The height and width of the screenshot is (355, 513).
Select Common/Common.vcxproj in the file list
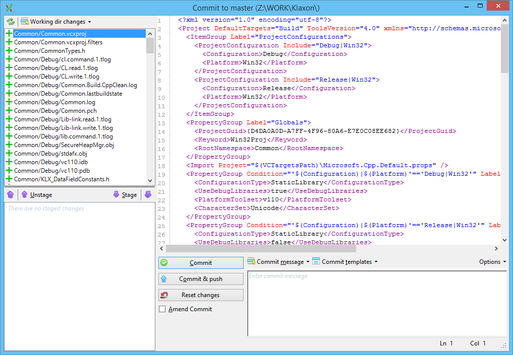point(76,34)
